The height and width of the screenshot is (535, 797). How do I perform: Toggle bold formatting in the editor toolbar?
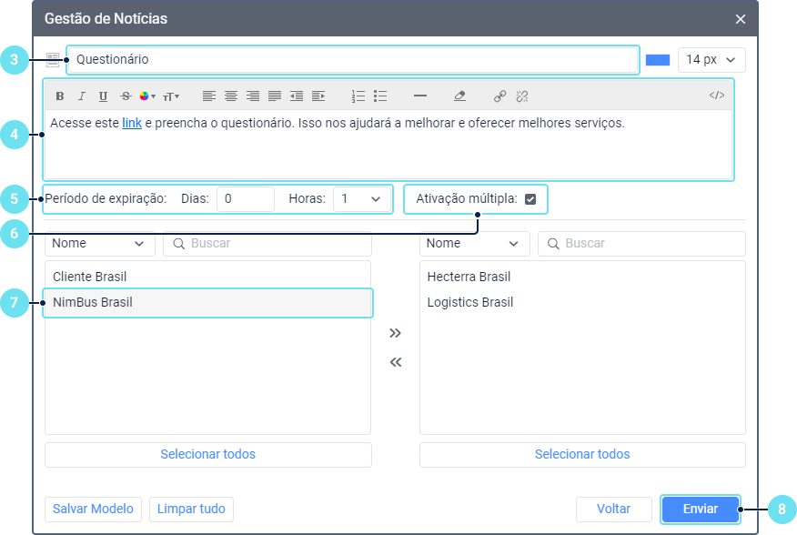point(60,96)
